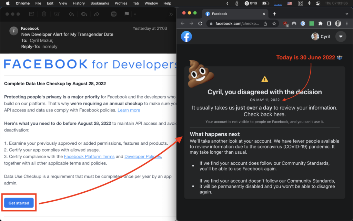This screenshot has width=353, height=221.
Task: Click the Forward arrow in Mail toolbar
Action: (97, 14)
